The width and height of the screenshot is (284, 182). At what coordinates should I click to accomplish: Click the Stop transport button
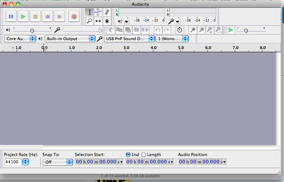pos(35,16)
